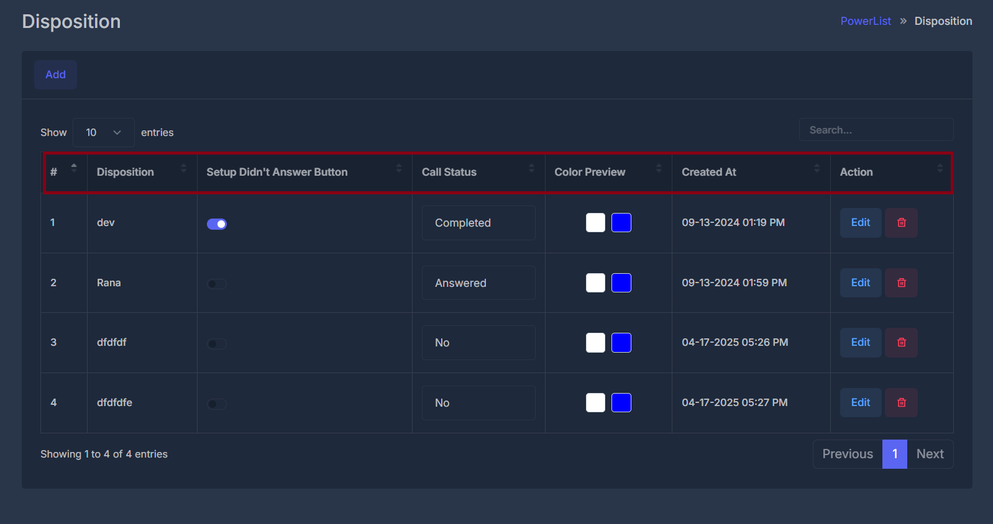Enable Didn't Answer toggle for Rana
Image resolution: width=993 pixels, height=524 pixels.
click(217, 284)
